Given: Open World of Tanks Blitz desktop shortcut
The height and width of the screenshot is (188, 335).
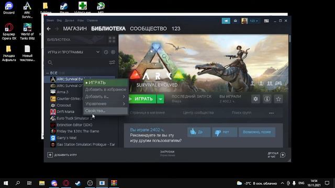Looking at the screenshot, I should coord(27,31).
